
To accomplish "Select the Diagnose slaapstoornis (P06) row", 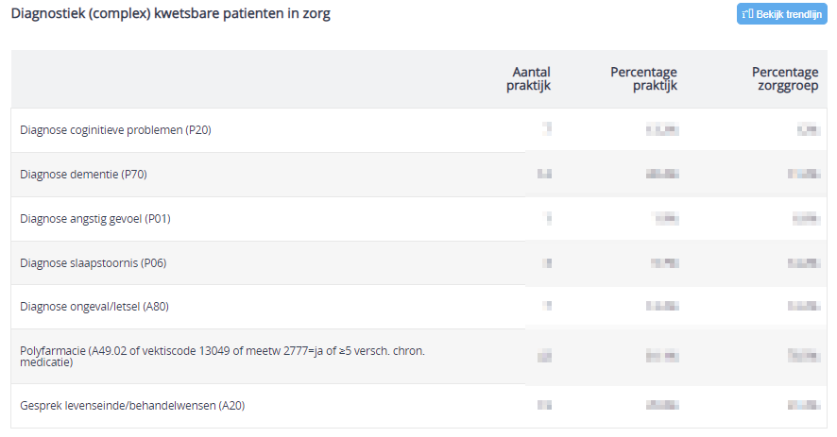I will coord(419,263).
